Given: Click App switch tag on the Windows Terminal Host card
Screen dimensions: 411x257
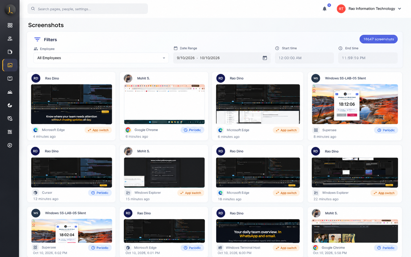Looking at the screenshot, I should 286,248.
